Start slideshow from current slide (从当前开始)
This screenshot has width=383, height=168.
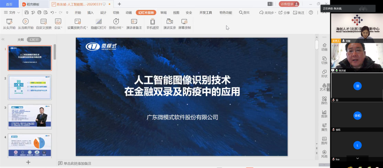point(26,24)
